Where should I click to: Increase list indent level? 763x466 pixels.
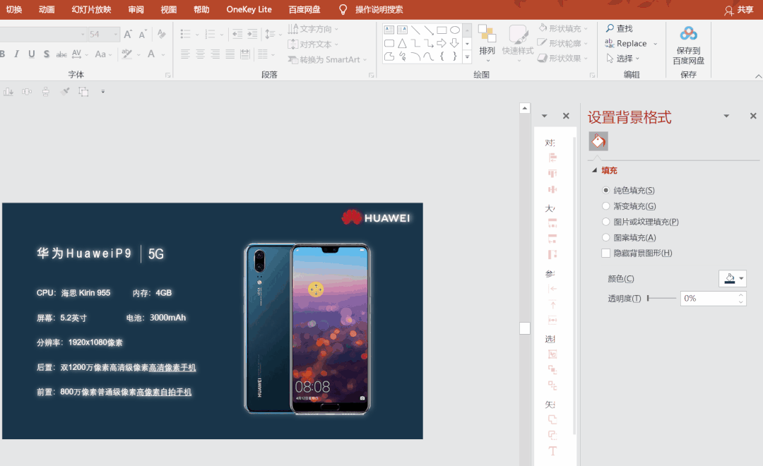252,34
